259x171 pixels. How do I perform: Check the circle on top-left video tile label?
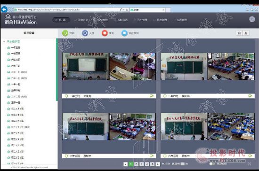(x=66, y=96)
